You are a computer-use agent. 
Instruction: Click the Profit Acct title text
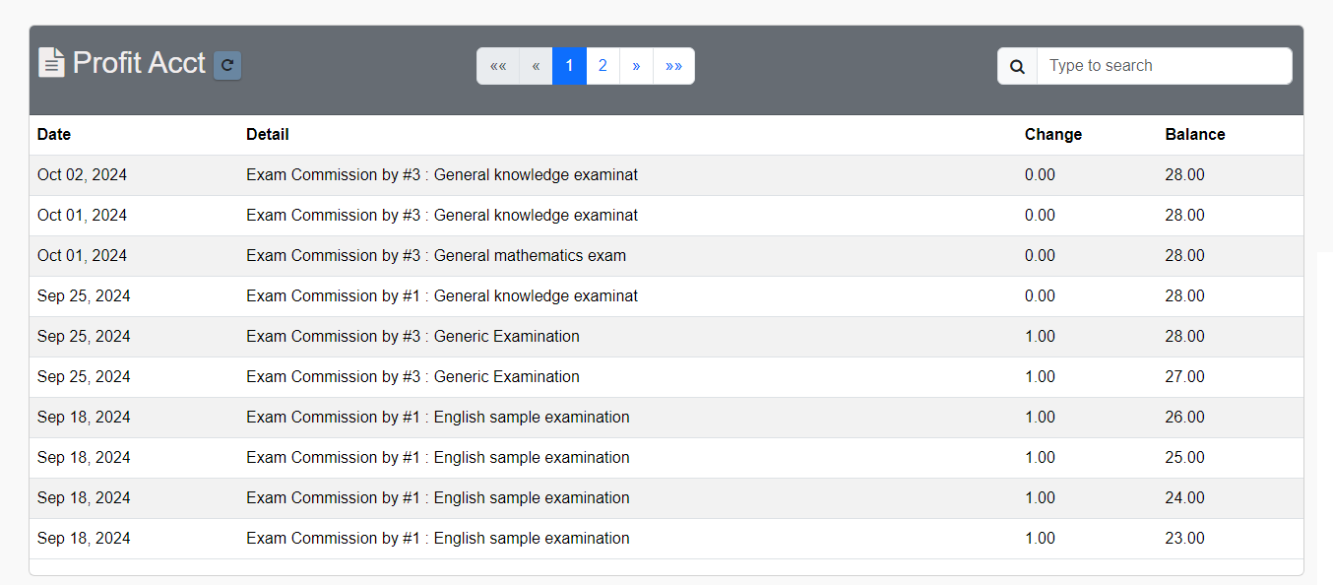coord(139,63)
